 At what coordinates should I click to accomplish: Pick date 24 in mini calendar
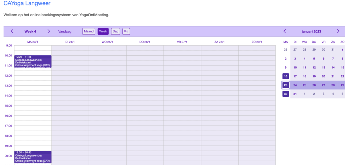(295, 85)
